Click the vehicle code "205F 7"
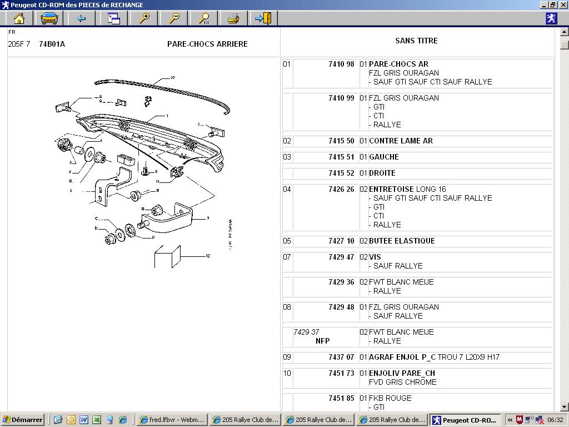 [19, 44]
